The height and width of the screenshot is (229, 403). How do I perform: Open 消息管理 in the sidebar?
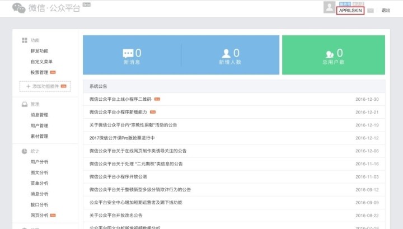39,115
